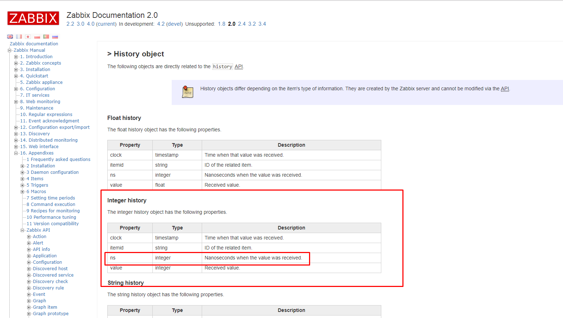563x318 pixels.
Task: Open 15. Web interface page
Action: coord(39,147)
